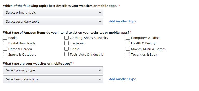Click the chevron arrow on primary topic selector
199x91 pixels.
tap(100, 13)
